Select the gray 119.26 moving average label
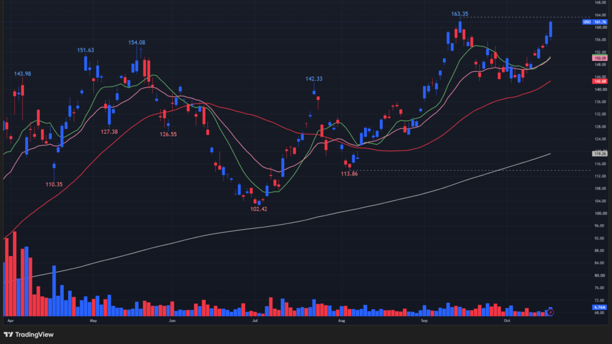 [x=600, y=153]
